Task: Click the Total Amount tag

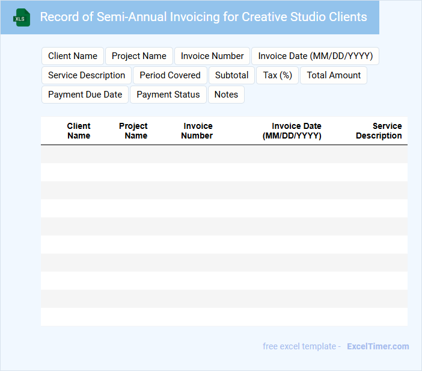Action: 334,75
